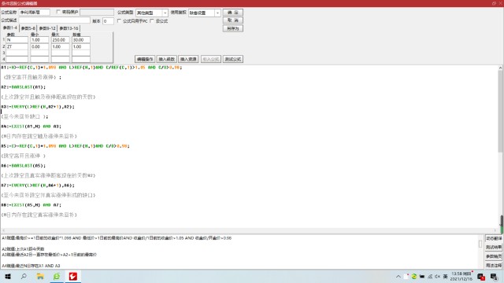Click the 公式名称 input field
The image size is (504, 283).
point(35,13)
